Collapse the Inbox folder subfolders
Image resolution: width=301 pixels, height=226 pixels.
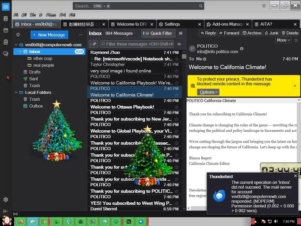pyautogui.click(x=20, y=52)
